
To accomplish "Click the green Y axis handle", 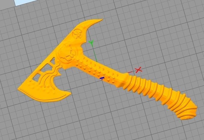I will coord(91,42).
